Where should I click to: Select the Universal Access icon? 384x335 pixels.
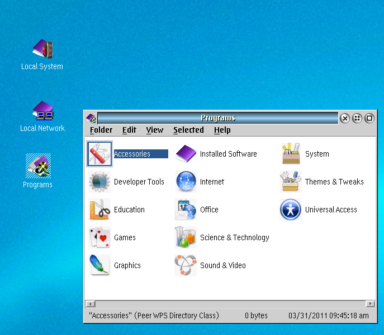291,210
